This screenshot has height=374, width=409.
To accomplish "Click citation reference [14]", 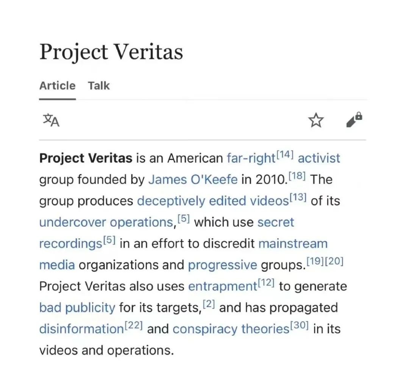I will click(285, 154).
